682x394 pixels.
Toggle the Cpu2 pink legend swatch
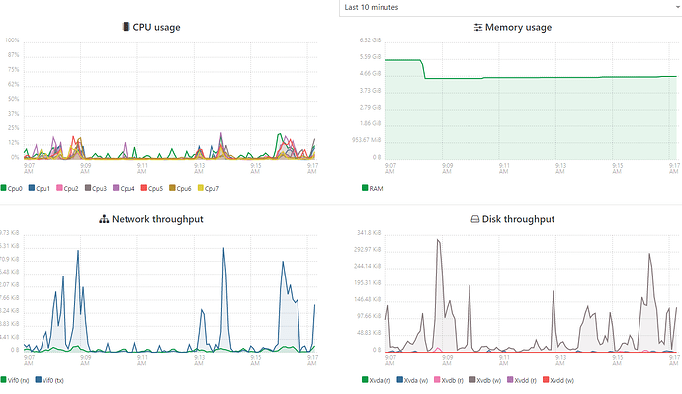tap(59, 188)
